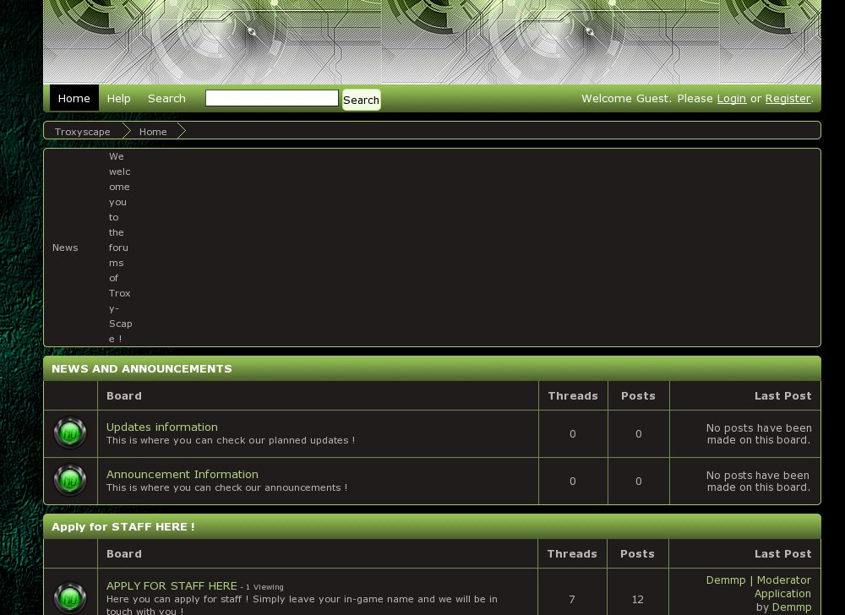Click the Search submit button
Screen dimensions: 845x615
(361, 100)
